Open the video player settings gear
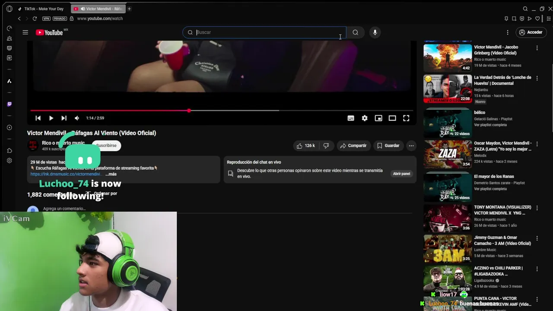Viewport: 553px width, 311px height. [365, 118]
